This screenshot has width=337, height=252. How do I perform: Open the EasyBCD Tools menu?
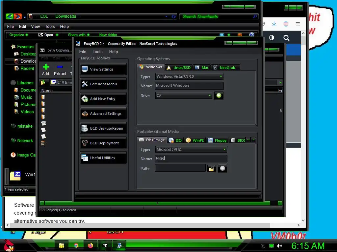tap(97, 52)
